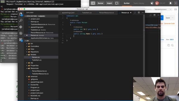Select the Person.cs editor tab
The height and width of the screenshot is (101, 179).
tap(125, 13)
